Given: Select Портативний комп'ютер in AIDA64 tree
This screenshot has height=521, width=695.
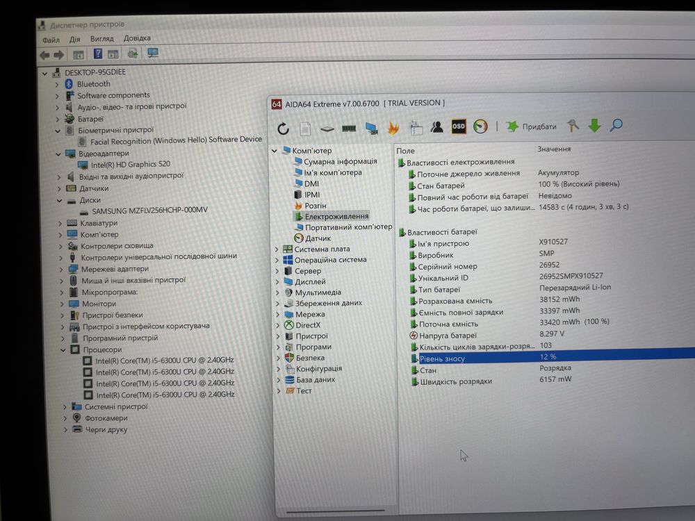Looking at the screenshot, I should pos(348,227).
